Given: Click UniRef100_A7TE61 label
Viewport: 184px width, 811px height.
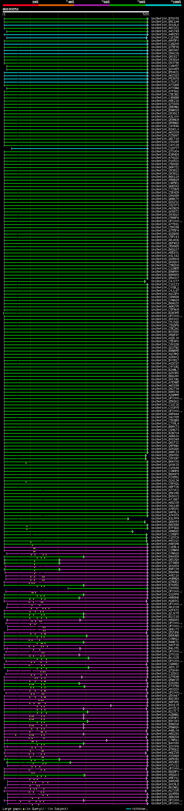Looking at the screenshot, I should point(165,224).
